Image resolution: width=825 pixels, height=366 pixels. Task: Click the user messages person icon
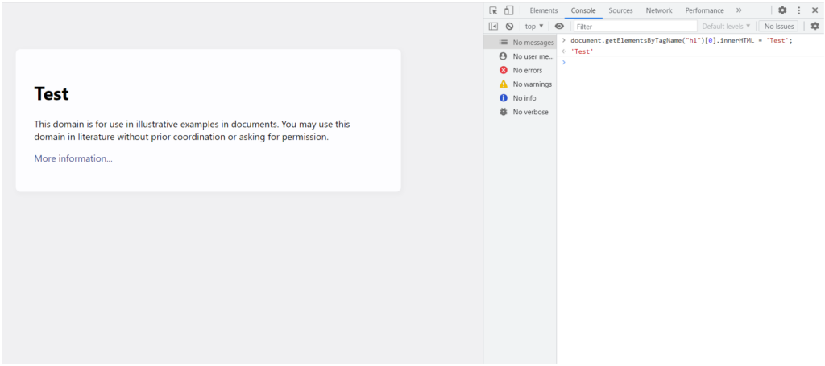[x=503, y=56]
